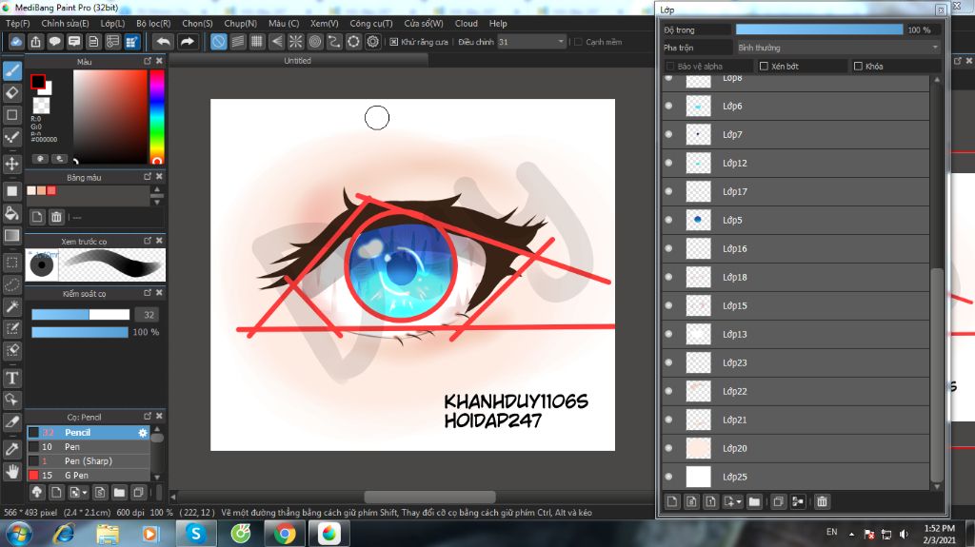Click the layer list down arrow
Screen dimensions: 975x547
coord(937,487)
